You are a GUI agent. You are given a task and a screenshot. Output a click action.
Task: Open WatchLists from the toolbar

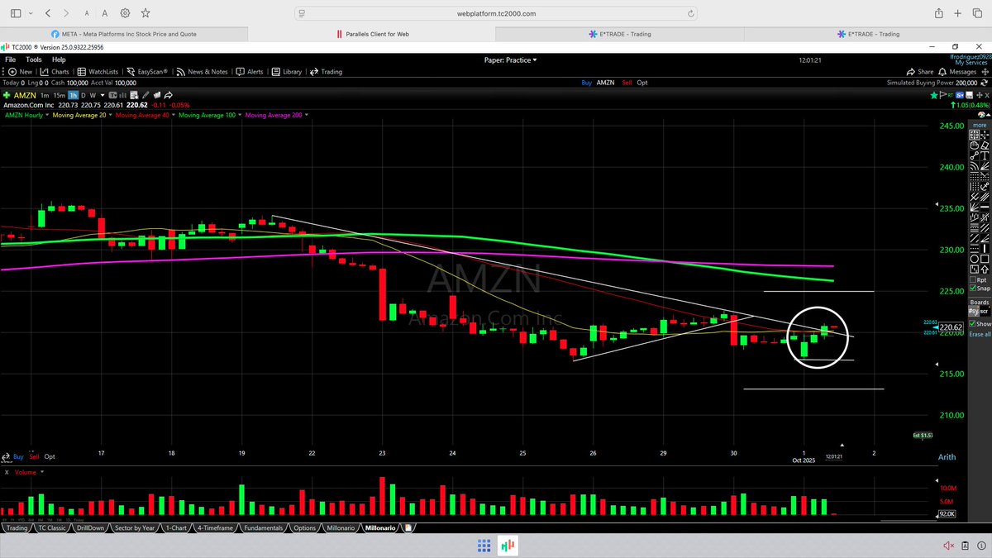pyautogui.click(x=98, y=72)
